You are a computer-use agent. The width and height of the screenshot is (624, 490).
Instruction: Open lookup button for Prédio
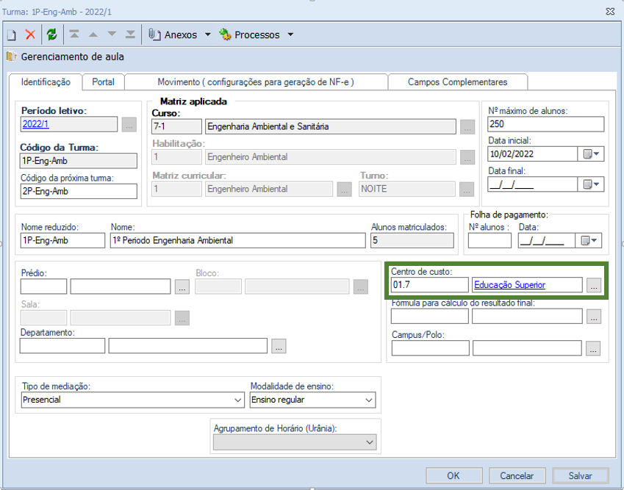click(182, 287)
